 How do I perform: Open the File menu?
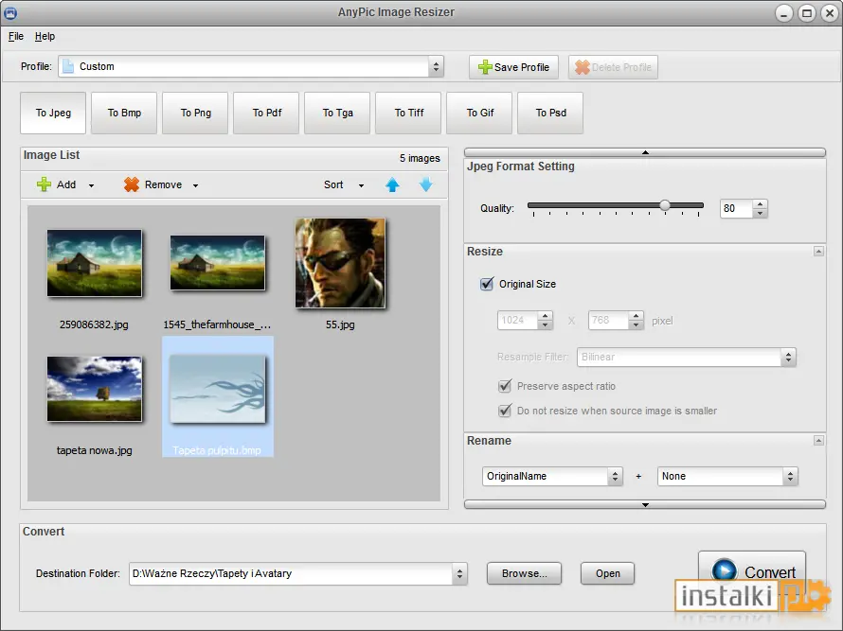tap(16, 36)
